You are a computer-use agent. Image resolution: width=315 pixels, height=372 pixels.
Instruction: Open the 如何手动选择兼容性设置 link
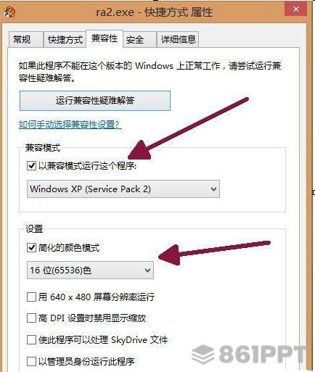coord(70,124)
